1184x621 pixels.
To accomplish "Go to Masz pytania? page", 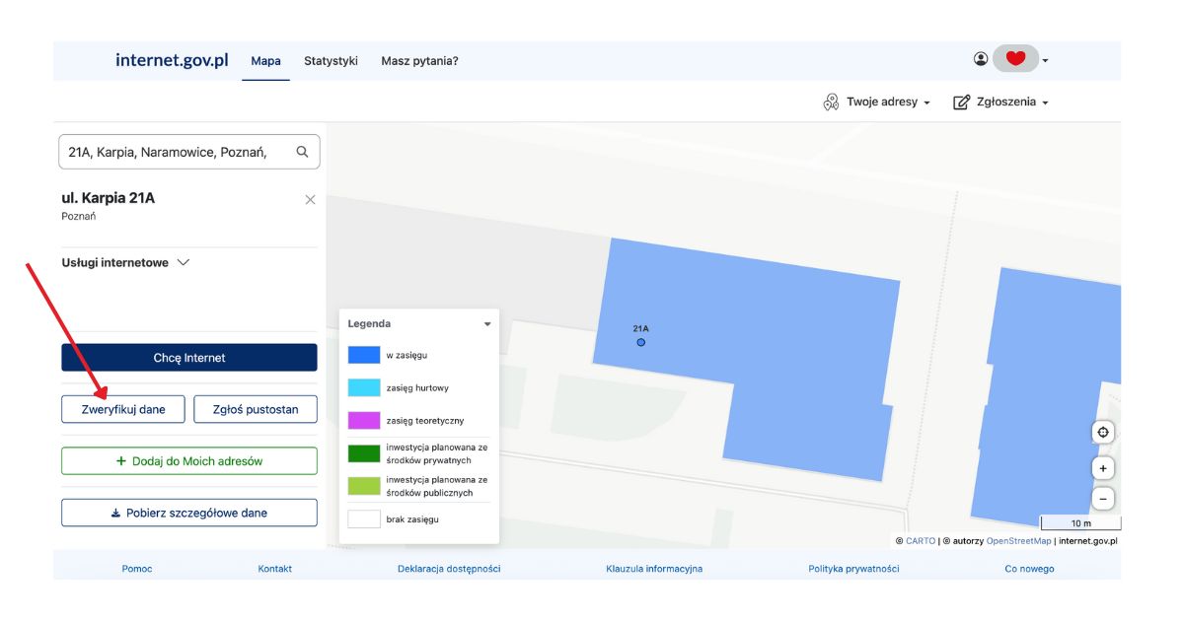I will coord(419,61).
